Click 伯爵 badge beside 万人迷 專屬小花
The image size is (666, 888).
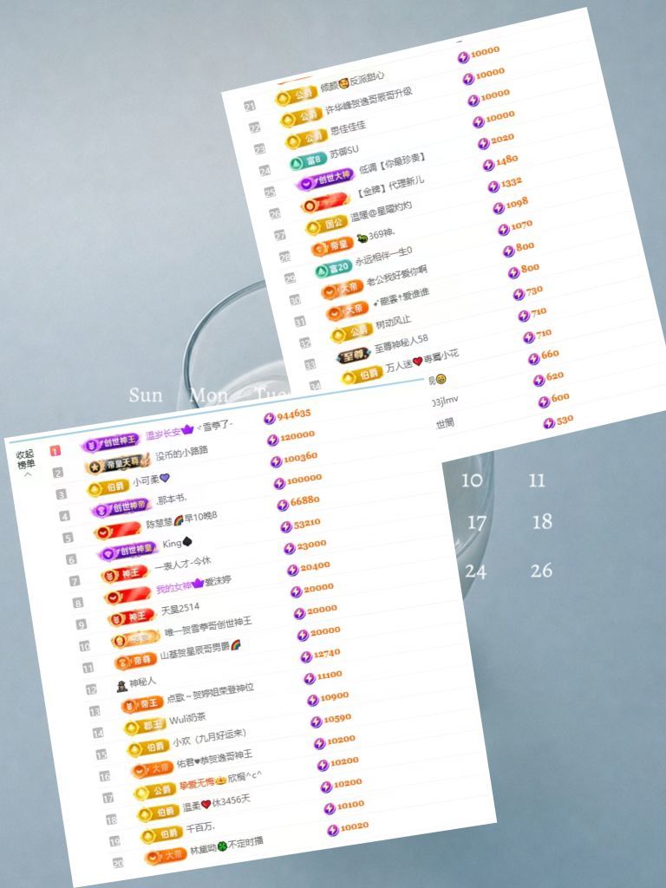coord(362,375)
